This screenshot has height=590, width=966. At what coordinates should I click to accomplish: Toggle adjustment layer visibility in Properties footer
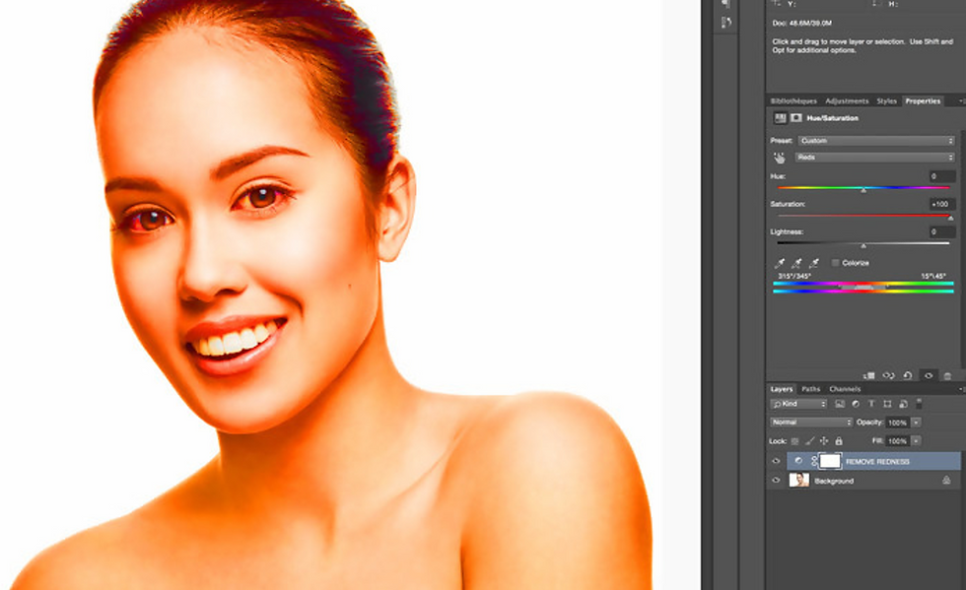(x=929, y=375)
